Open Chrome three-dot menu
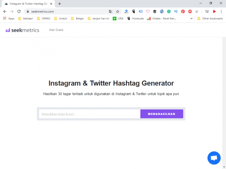 pyautogui.click(x=221, y=12)
